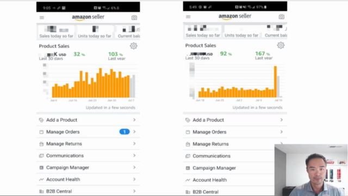The width and height of the screenshot is (348, 196).
Task: Tap camera icon in left phone screen
Action: (x=134, y=17)
